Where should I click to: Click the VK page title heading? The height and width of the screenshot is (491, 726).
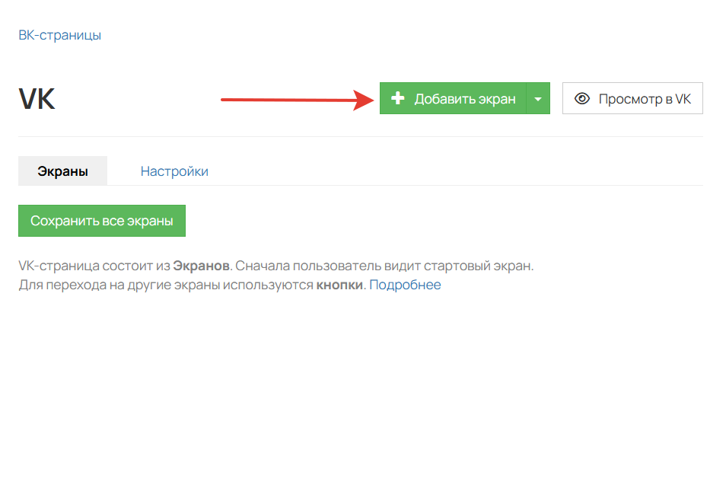click(37, 99)
